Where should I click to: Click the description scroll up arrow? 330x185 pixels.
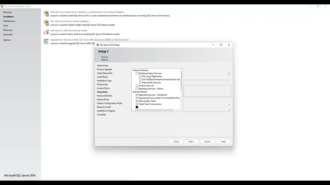click(229, 105)
